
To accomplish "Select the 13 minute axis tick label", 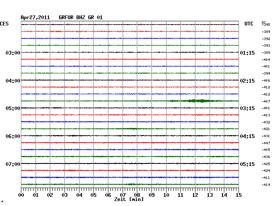I will tap(210, 195).
